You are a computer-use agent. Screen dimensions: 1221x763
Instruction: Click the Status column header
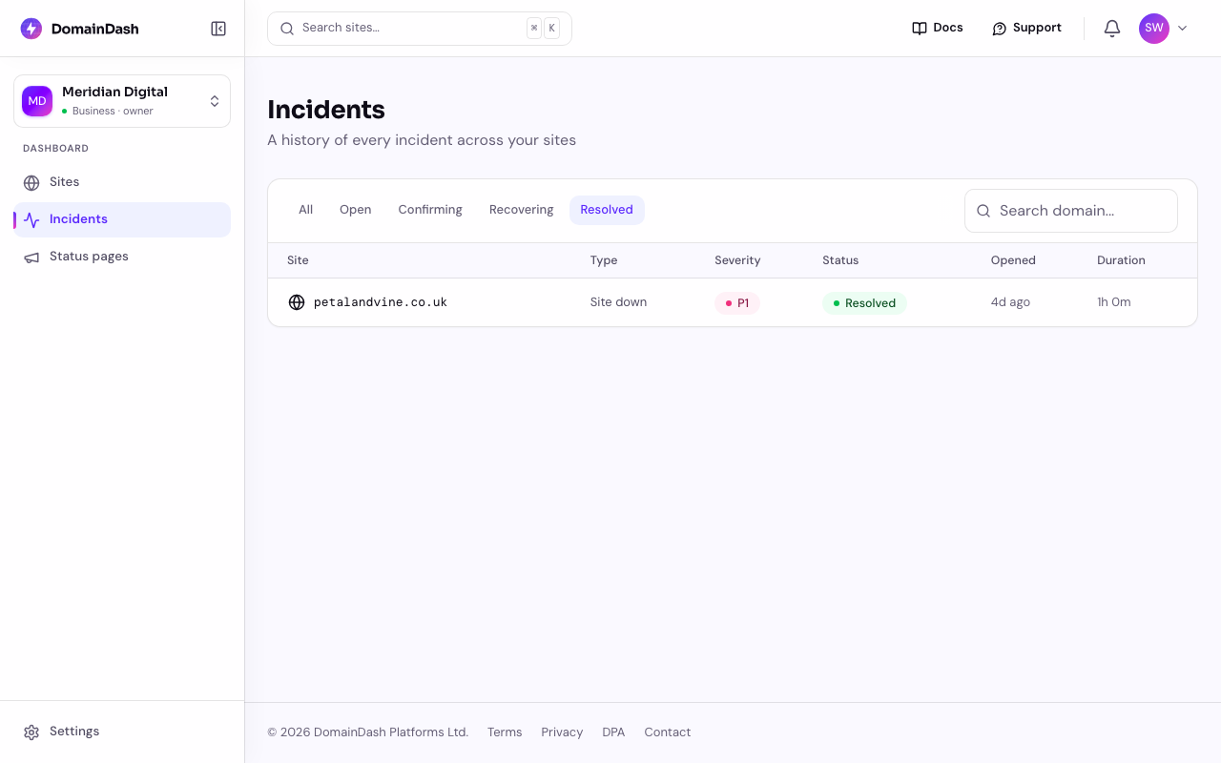(840, 260)
